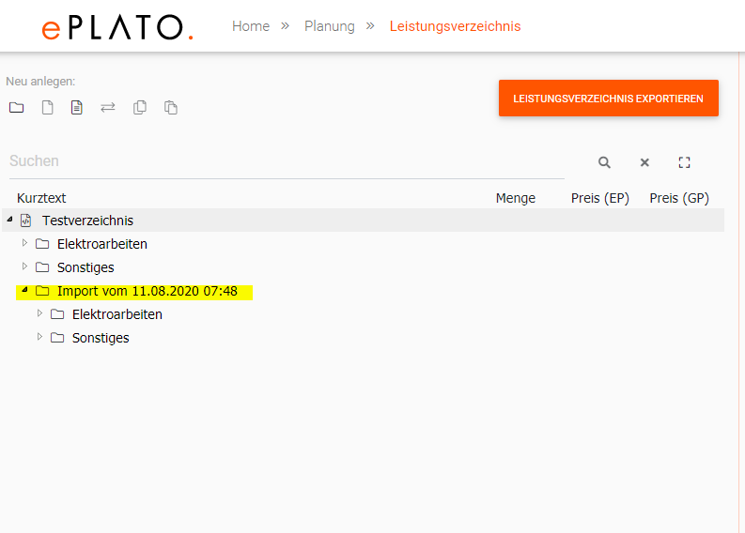Expand the first Elektroarbeiten folder arrow
The width and height of the screenshot is (745, 533).
pos(24,243)
